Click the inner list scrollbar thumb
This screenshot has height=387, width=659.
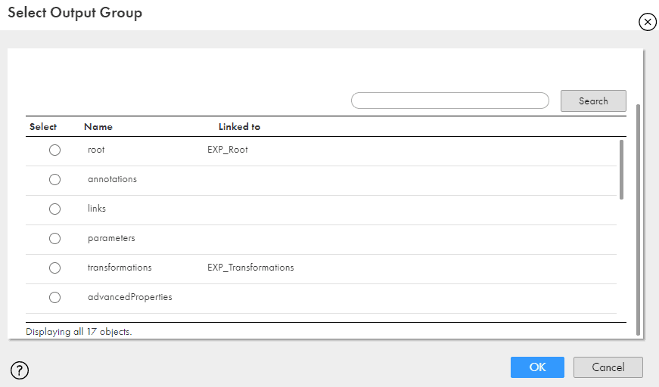(621, 169)
